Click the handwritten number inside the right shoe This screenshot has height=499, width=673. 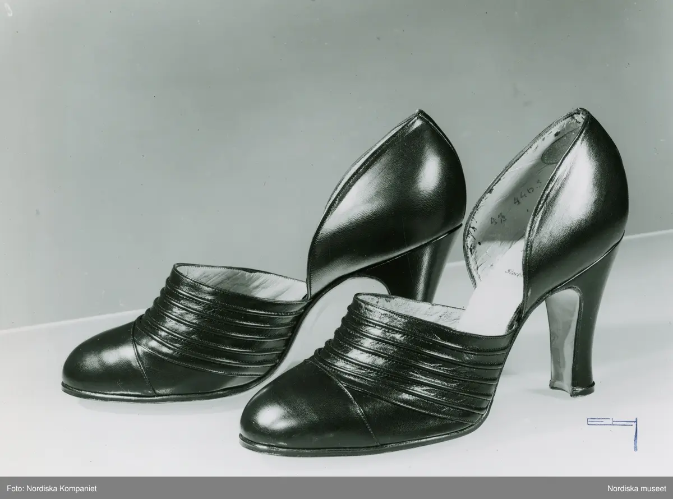coord(509,216)
